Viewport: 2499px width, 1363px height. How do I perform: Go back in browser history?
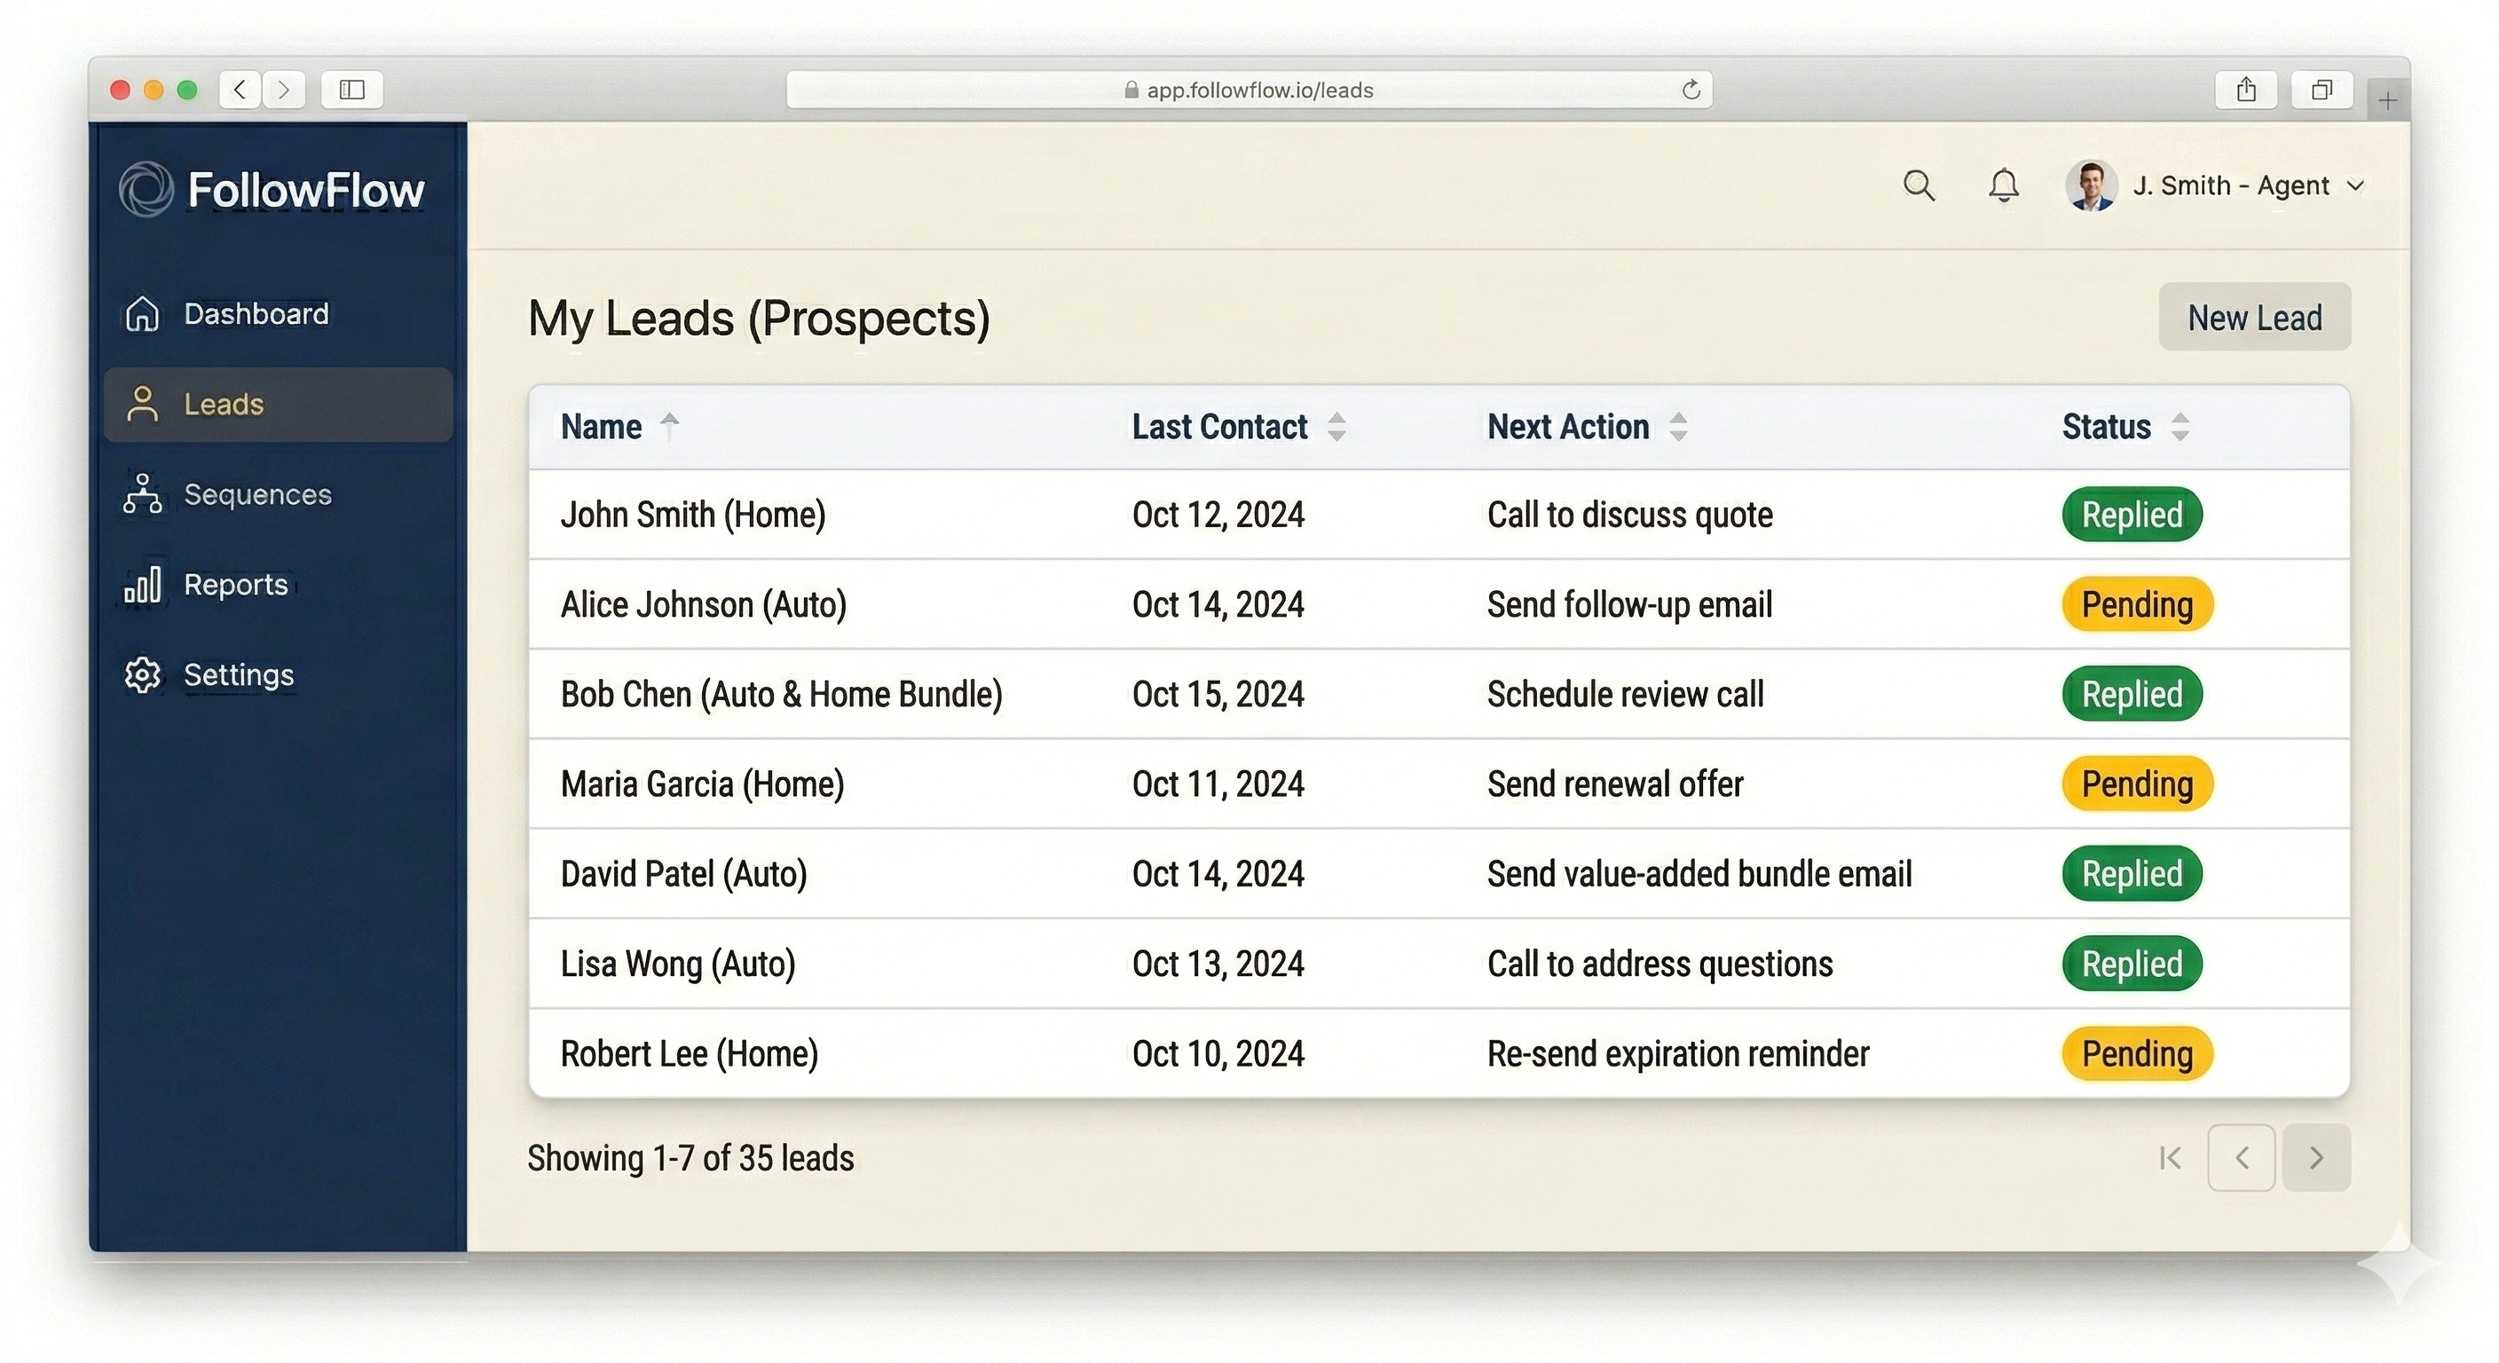240,91
